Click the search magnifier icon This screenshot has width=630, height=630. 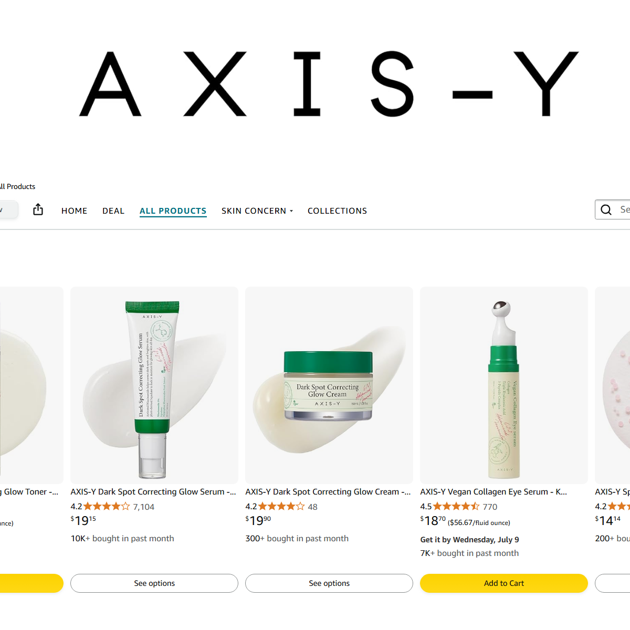pos(606,209)
